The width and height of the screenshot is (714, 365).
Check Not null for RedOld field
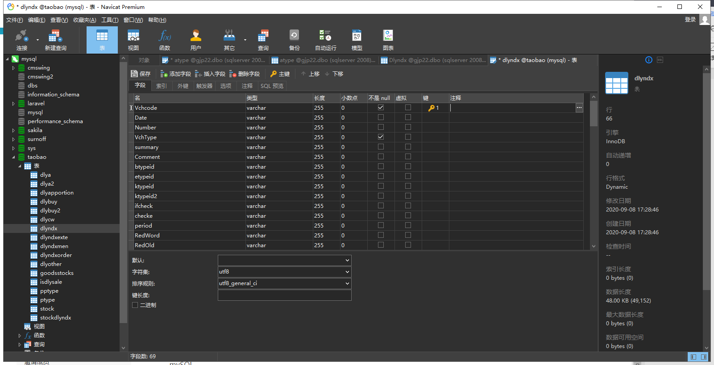pyautogui.click(x=381, y=245)
